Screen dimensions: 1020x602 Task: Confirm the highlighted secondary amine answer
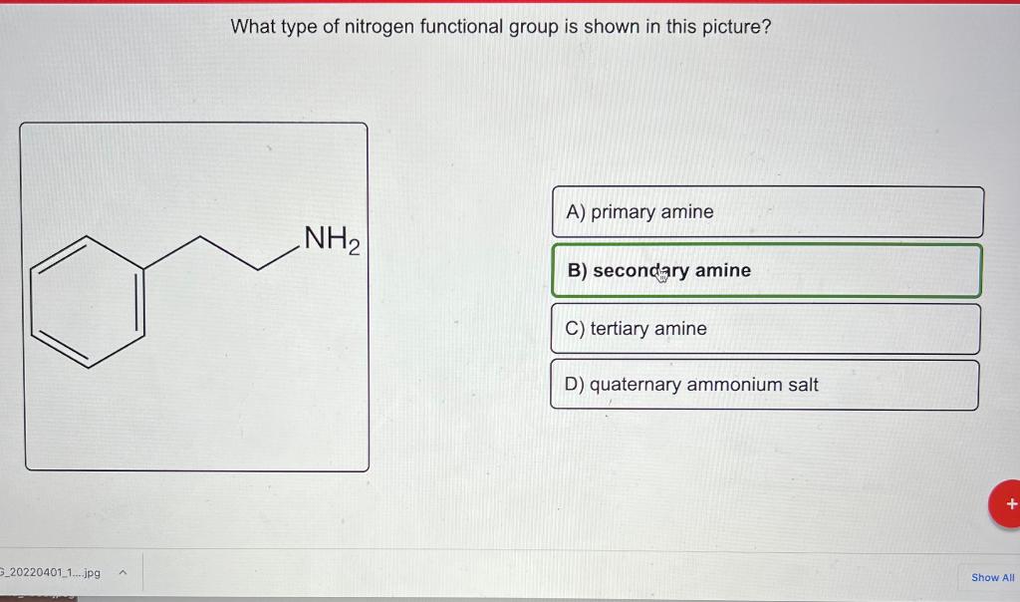(767, 270)
